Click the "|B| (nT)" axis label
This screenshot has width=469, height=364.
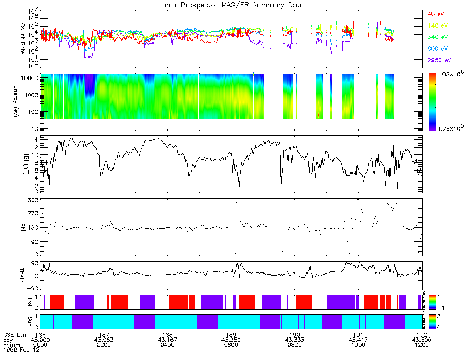point(26,164)
